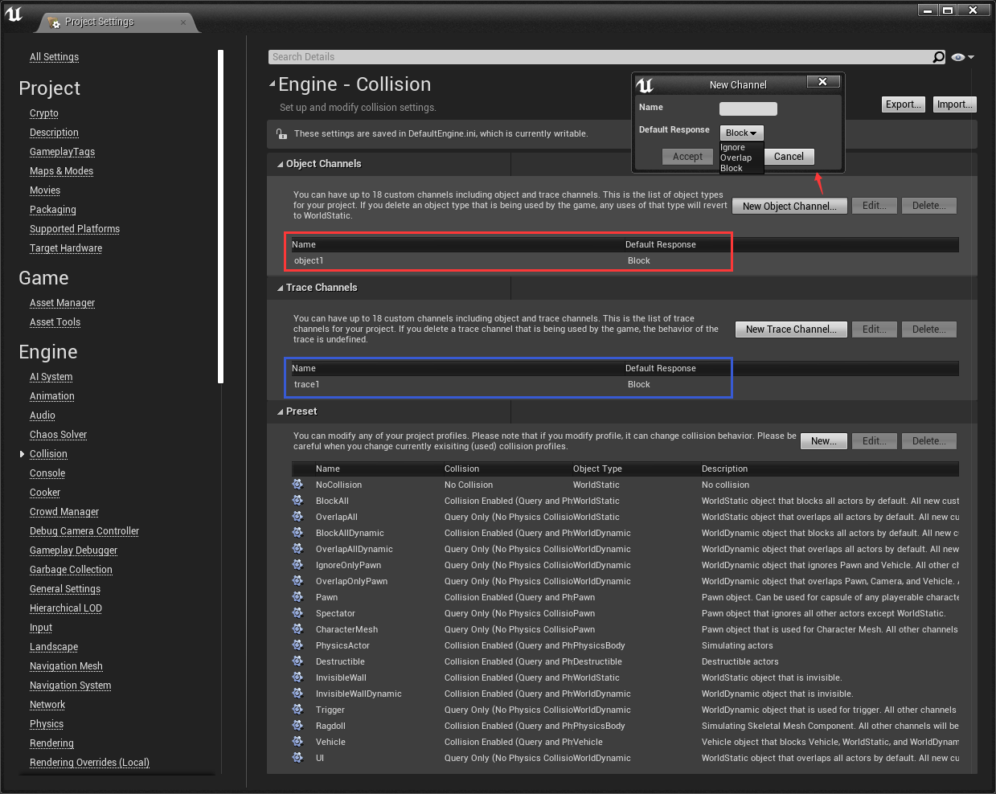Click the gear icon next to Spectator preset
Viewport: 996px width, 794px height.
pyautogui.click(x=297, y=613)
